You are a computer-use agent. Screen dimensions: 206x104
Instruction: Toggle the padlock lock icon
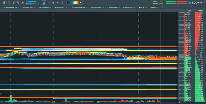click(x=63, y=3)
